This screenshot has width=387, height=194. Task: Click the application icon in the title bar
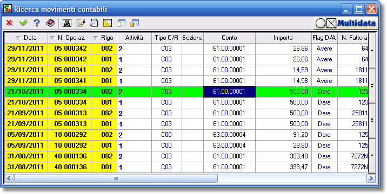click(x=8, y=9)
